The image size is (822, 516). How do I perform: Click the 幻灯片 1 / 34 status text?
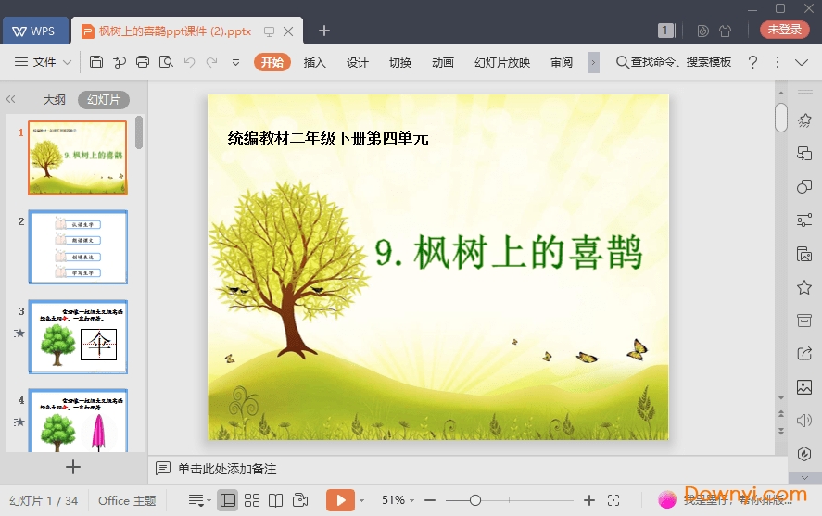[44, 501]
